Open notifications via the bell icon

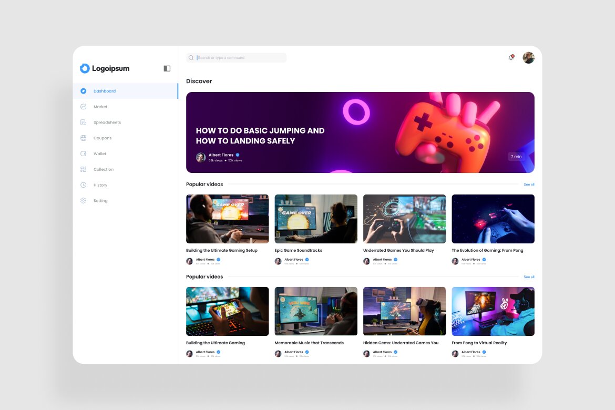[x=510, y=57]
